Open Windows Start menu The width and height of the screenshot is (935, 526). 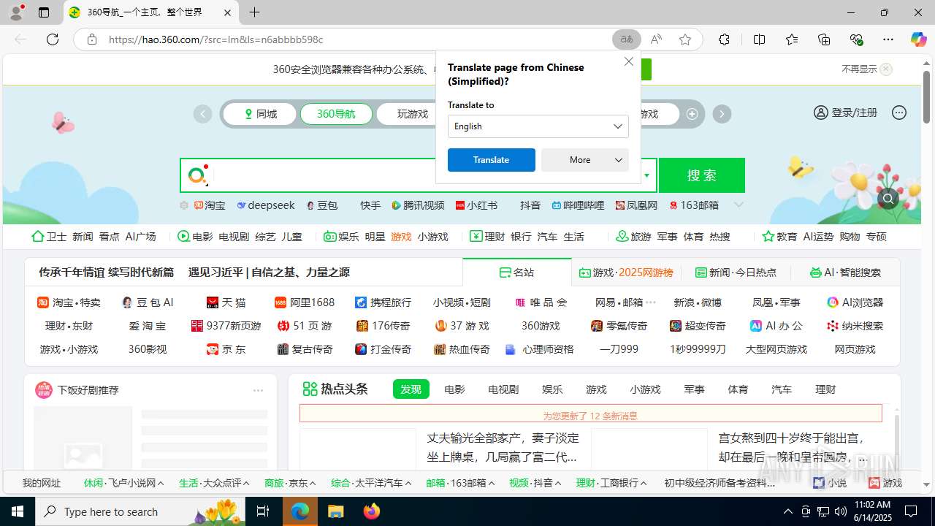point(18,511)
